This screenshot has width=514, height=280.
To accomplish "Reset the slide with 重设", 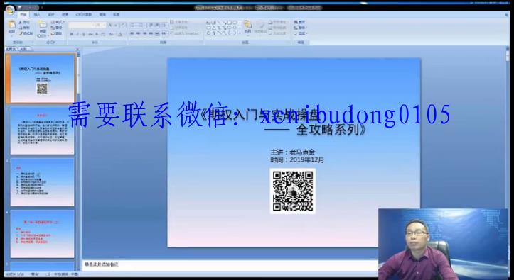I will pos(57,28).
